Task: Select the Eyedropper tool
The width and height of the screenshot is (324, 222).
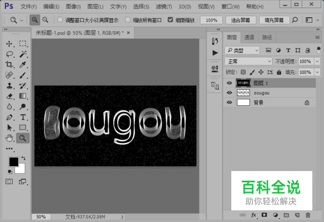Action: click(23, 64)
